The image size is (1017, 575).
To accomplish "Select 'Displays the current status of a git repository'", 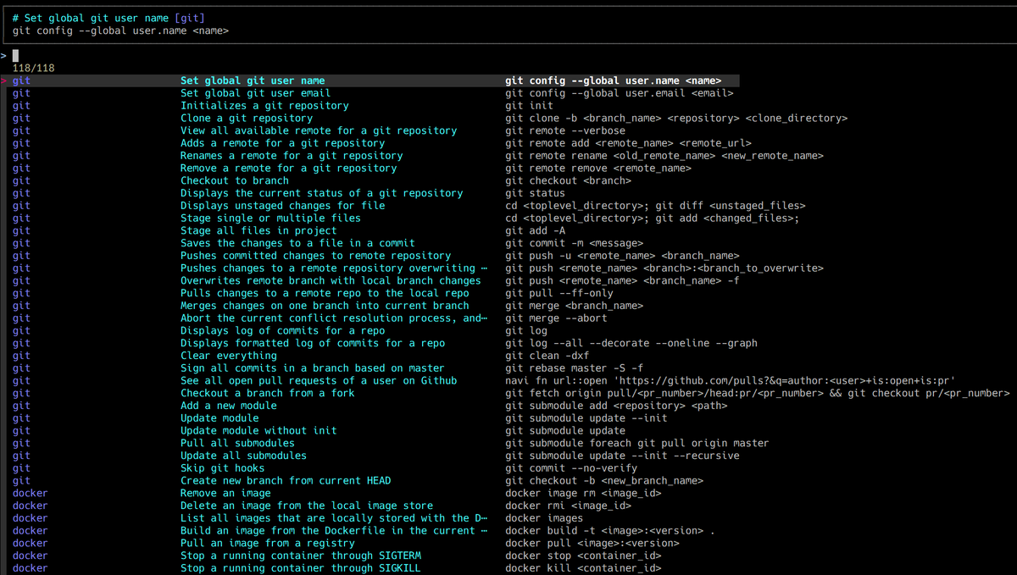I will (x=321, y=193).
